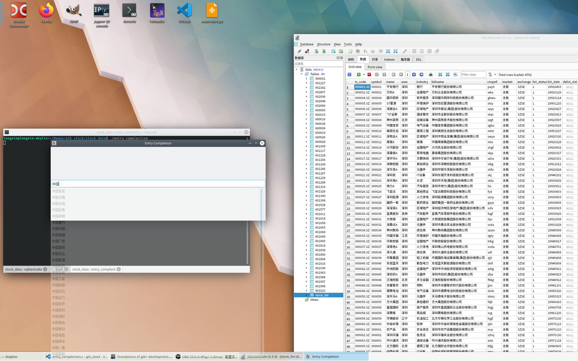
Task: Switch to the bash Konsole tab
Action: (59, 269)
